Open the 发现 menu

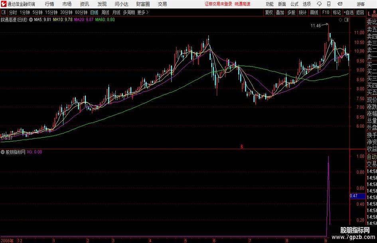pyautogui.click(x=102, y=4)
